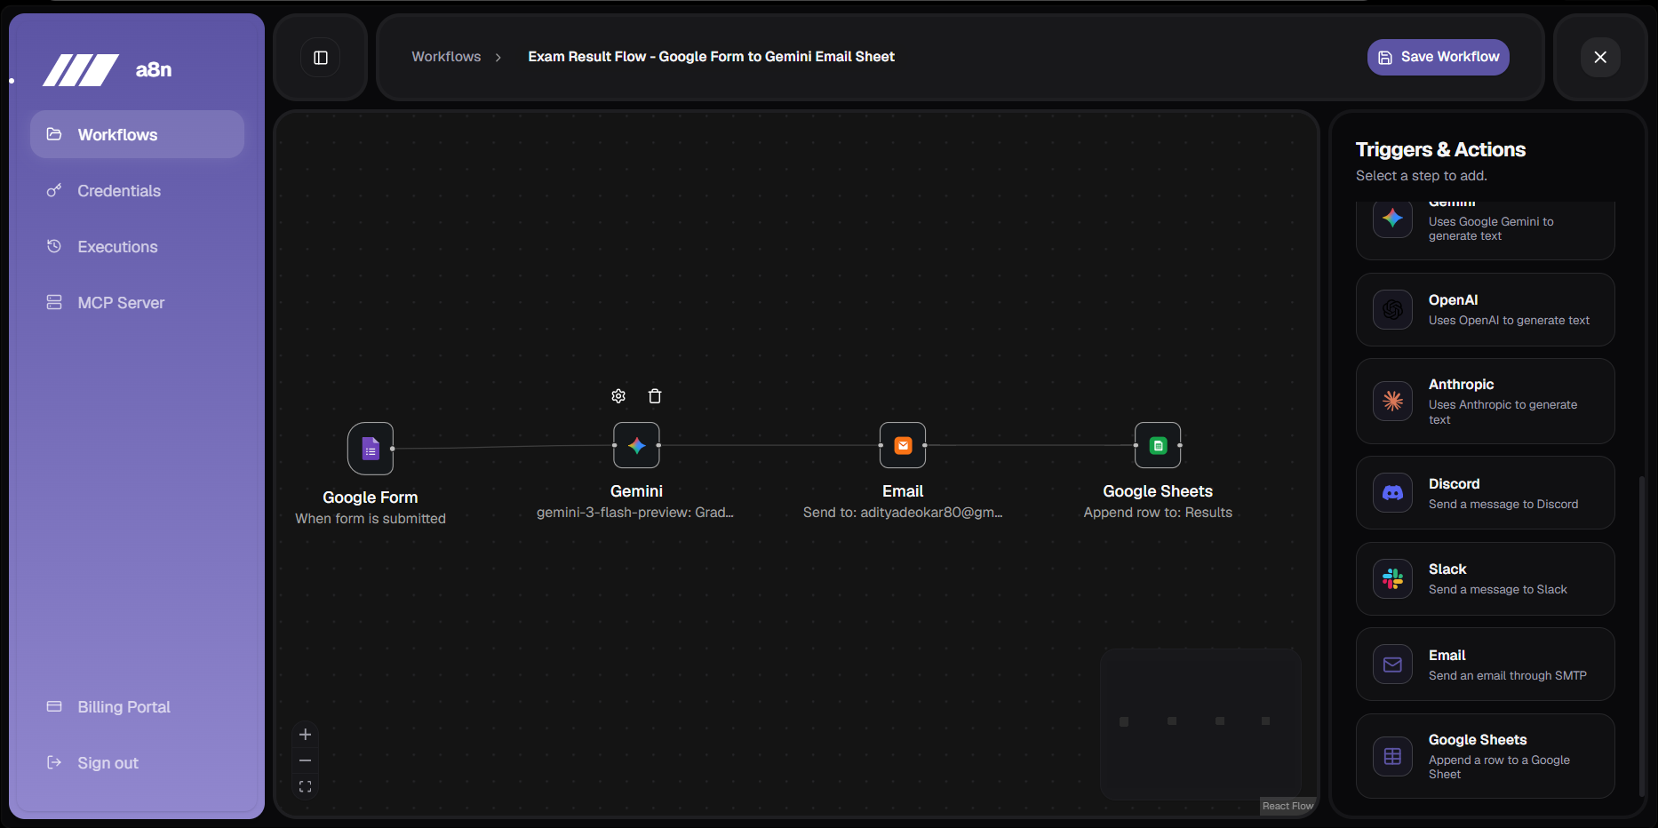1658x828 pixels.
Task: Zoom in with the plus control
Action: (x=305, y=735)
